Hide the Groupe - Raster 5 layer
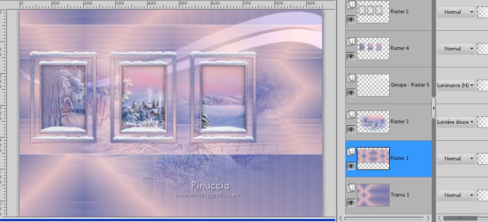This screenshot has height=222, width=488. pyautogui.click(x=351, y=93)
